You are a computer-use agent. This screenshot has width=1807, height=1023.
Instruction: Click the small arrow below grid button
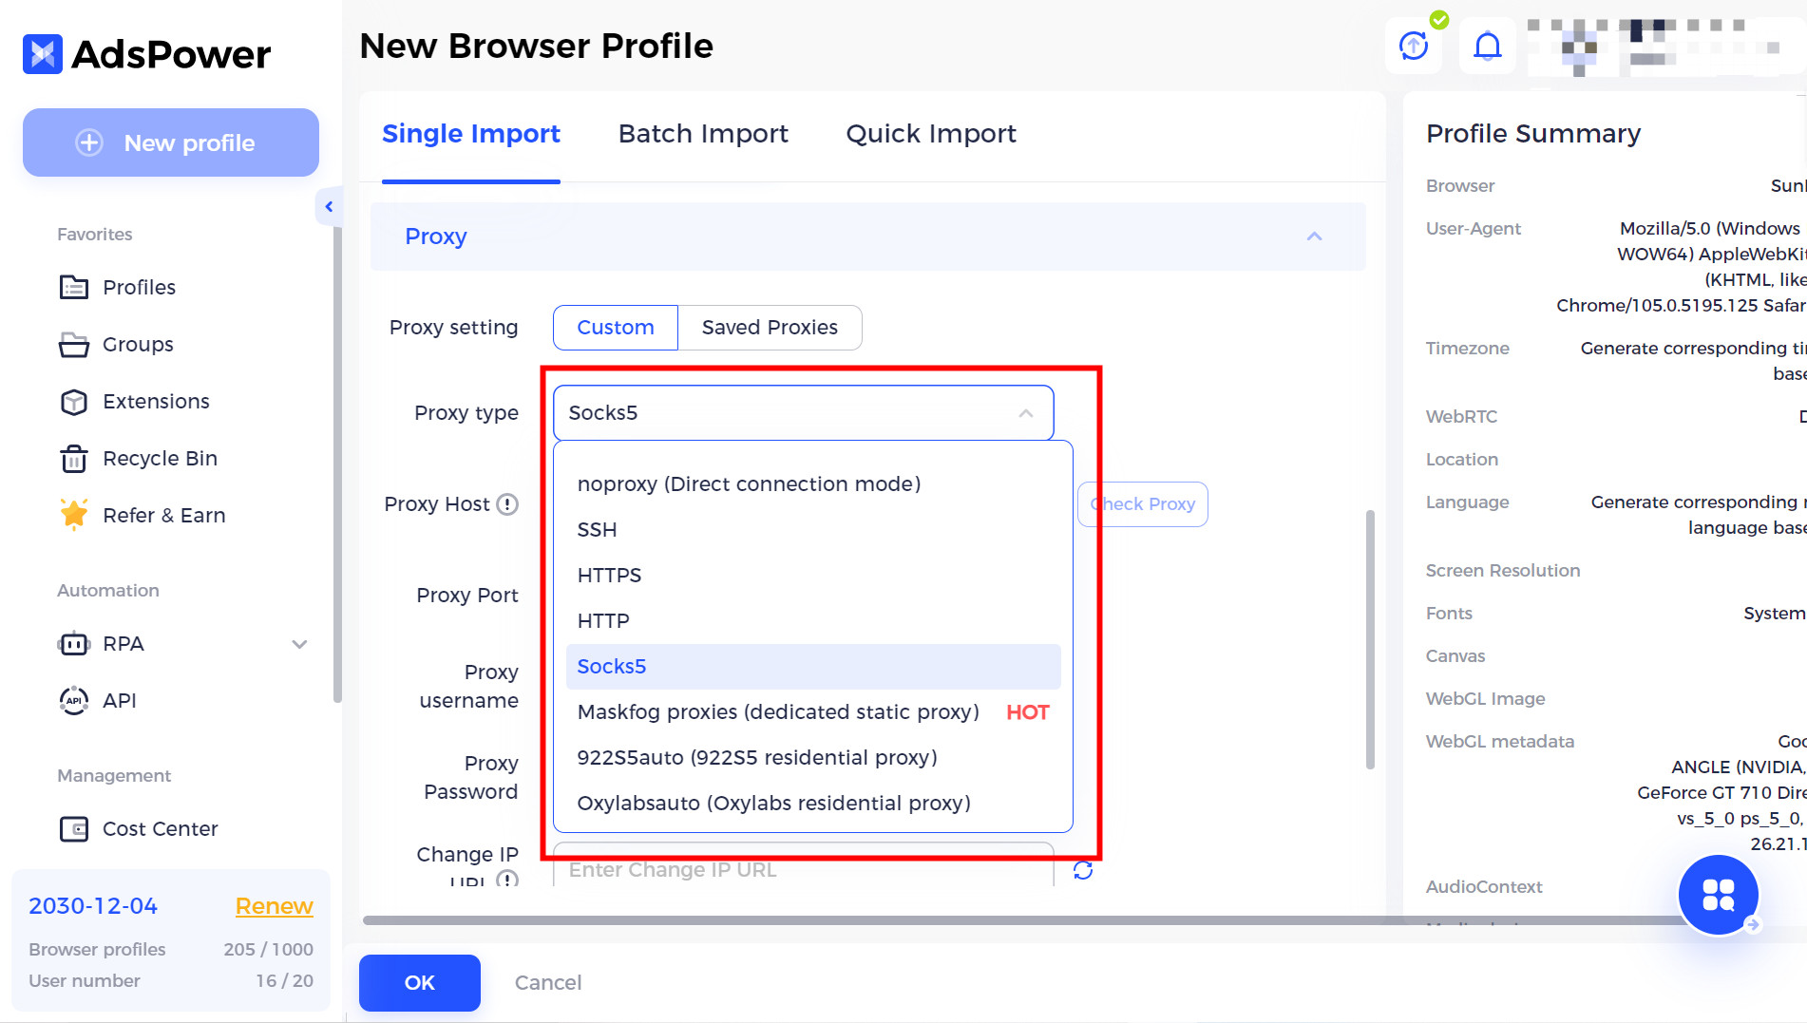click(1753, 924)
